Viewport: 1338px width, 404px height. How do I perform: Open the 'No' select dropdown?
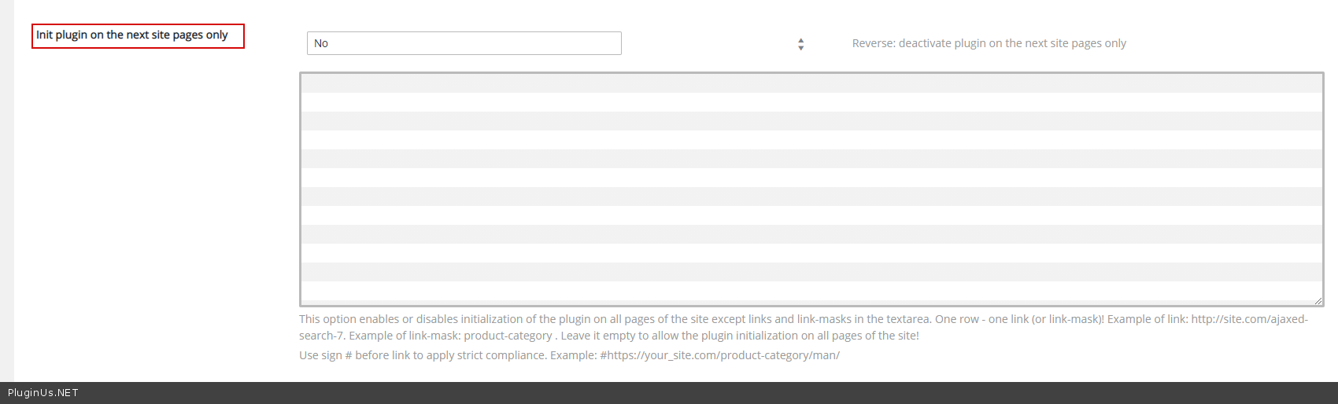tap(464, 43)
